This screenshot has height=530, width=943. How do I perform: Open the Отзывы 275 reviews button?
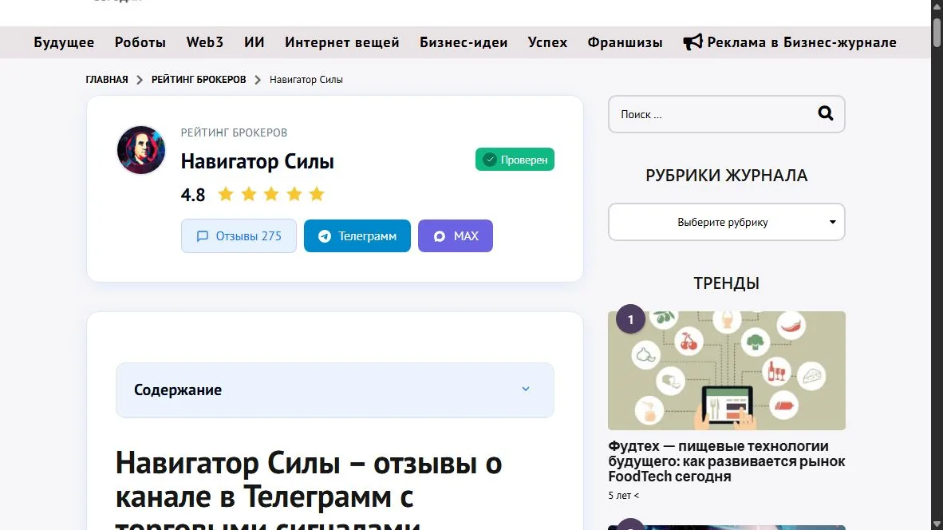point(239,235)
